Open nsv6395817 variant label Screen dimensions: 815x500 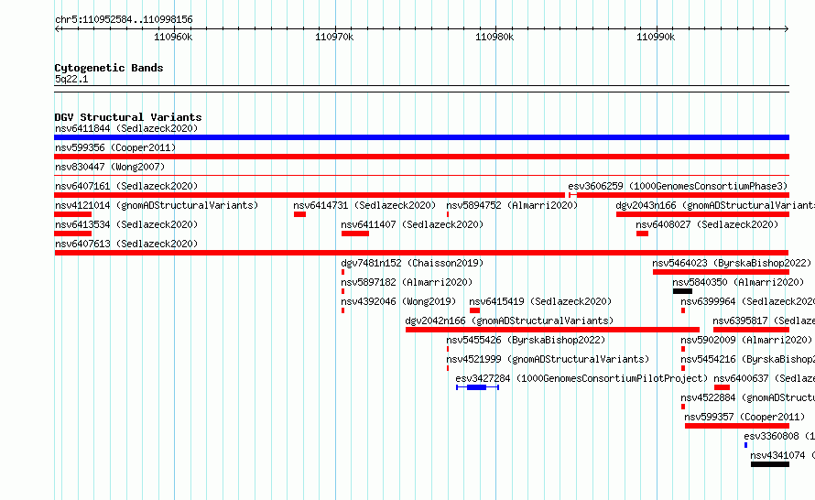[x=764, y=321]
